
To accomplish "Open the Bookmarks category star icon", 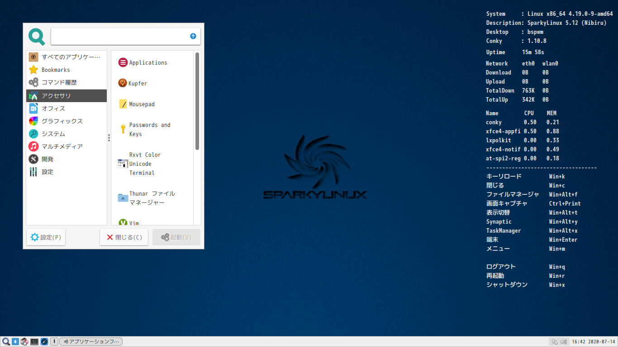I will pyautogui.click(x=33, y=70).
